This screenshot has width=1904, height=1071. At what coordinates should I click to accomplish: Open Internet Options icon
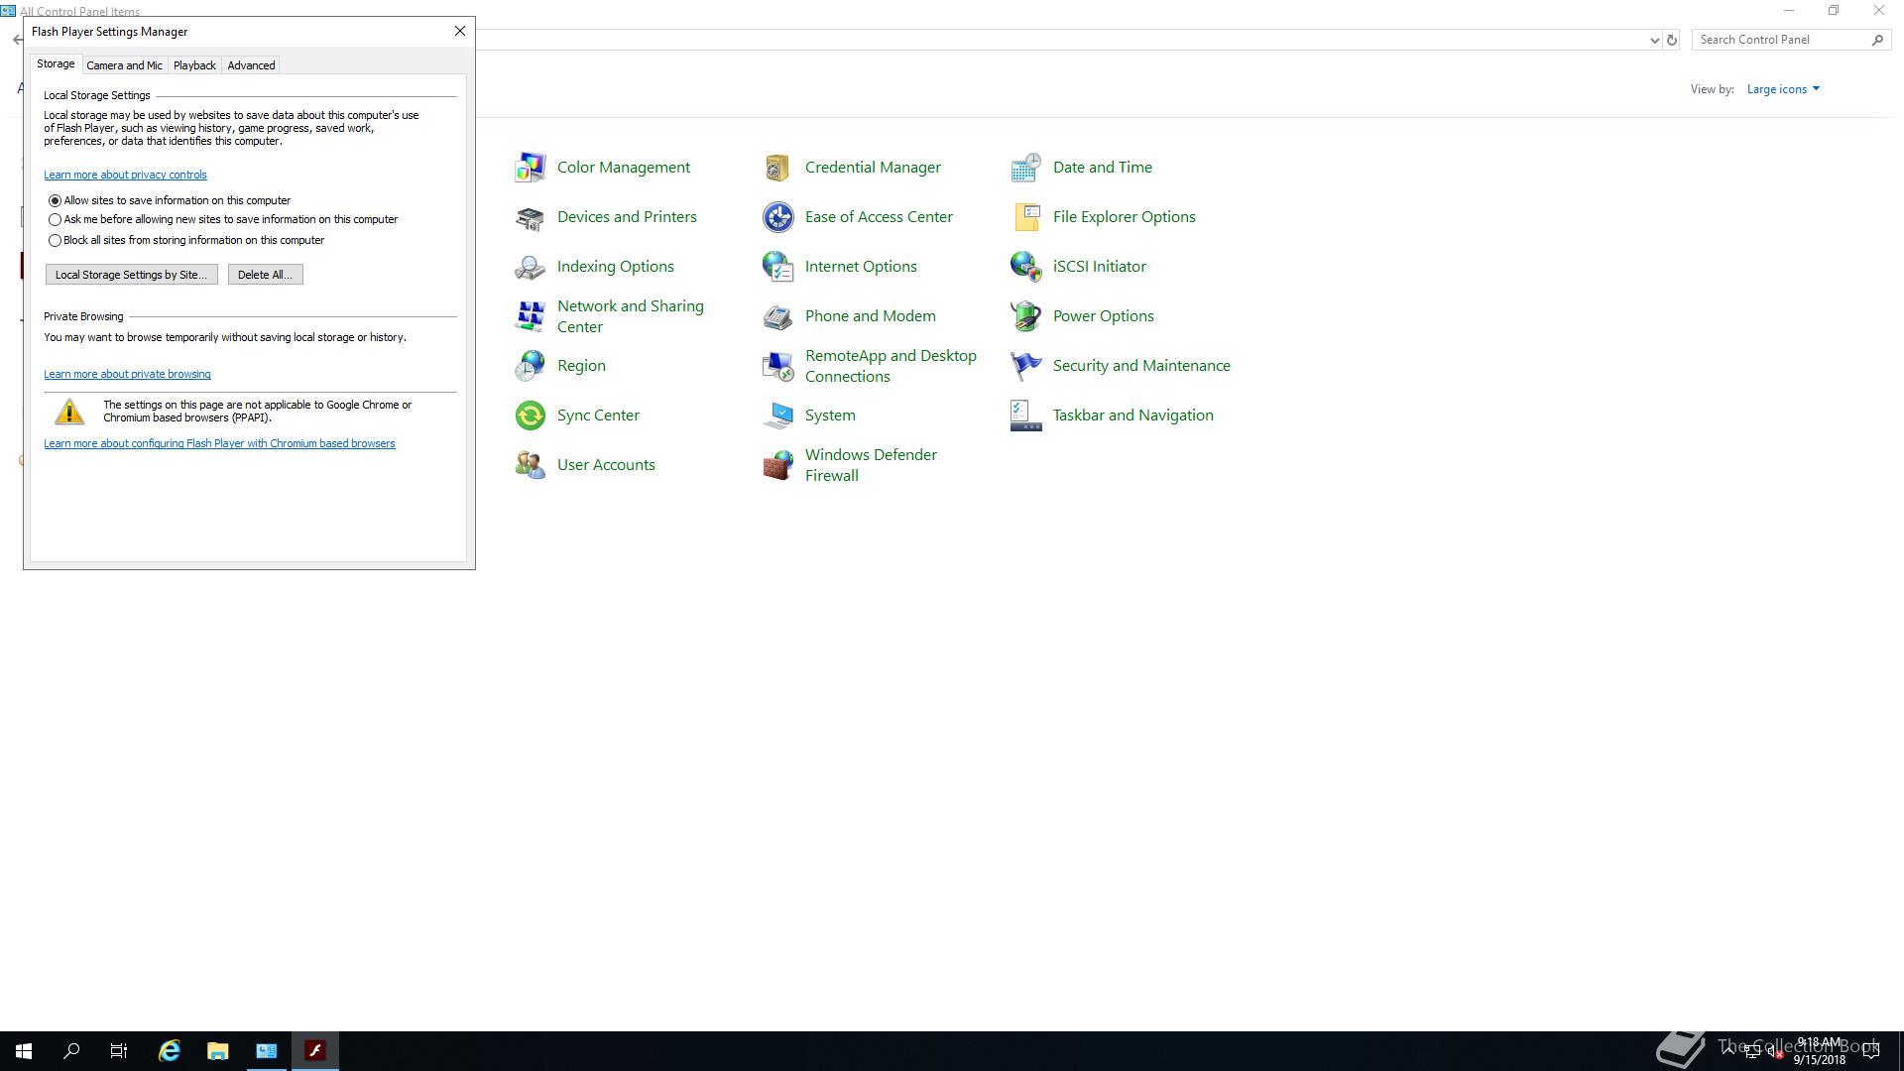pyautogui.click(x=777, y=267)
